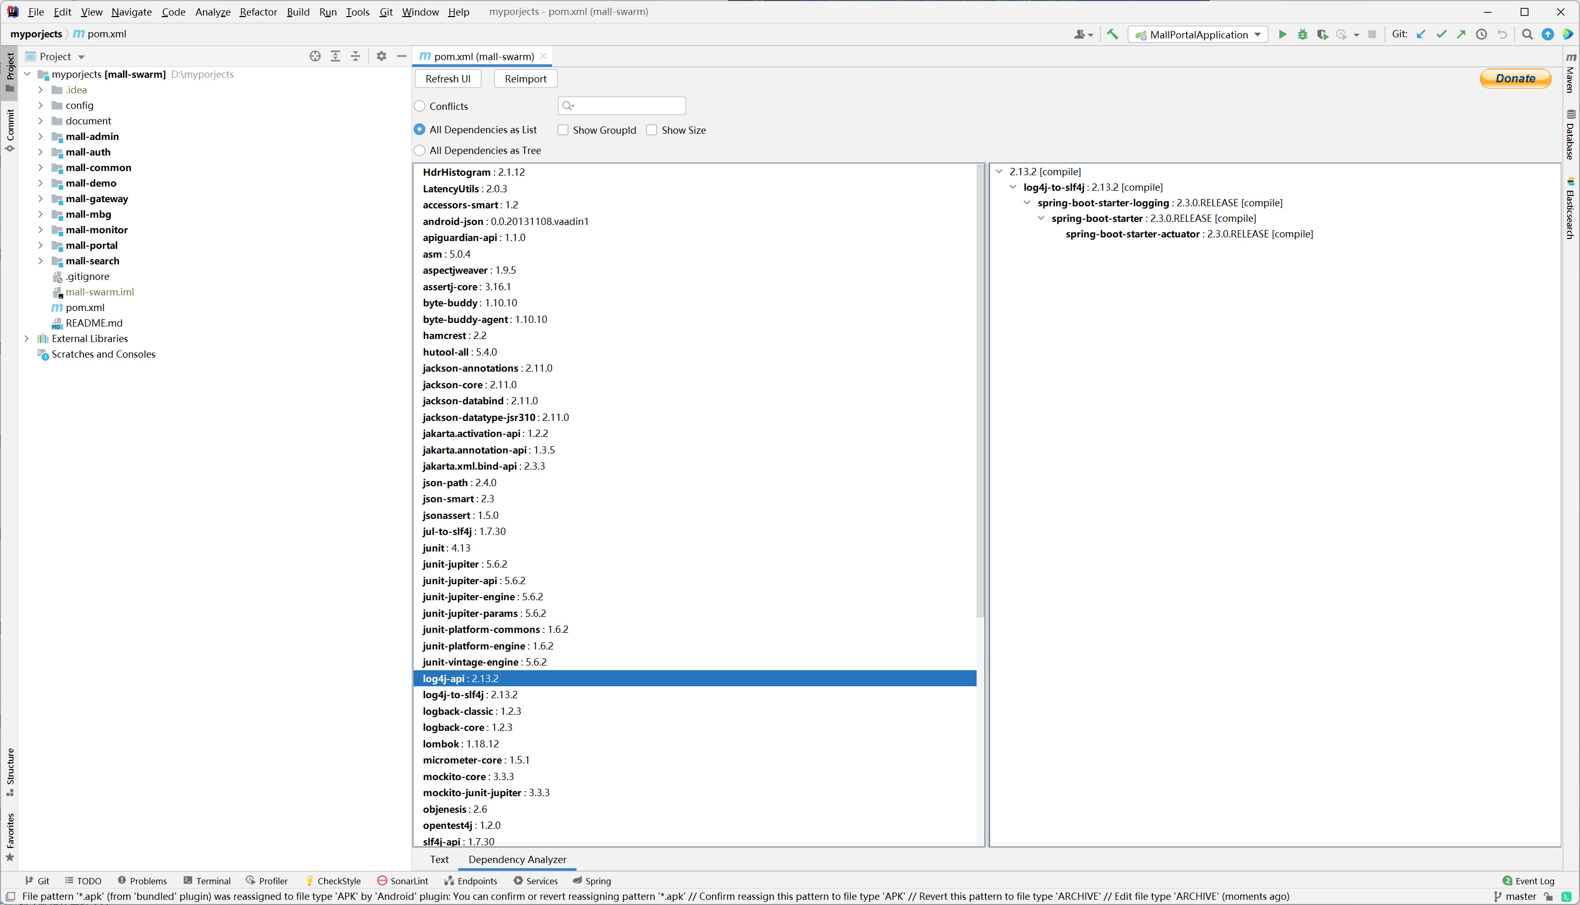1580x905 pixels.
Task: Collapse the log4j-to-slf4j tree node
Action: click(1013, 187)
